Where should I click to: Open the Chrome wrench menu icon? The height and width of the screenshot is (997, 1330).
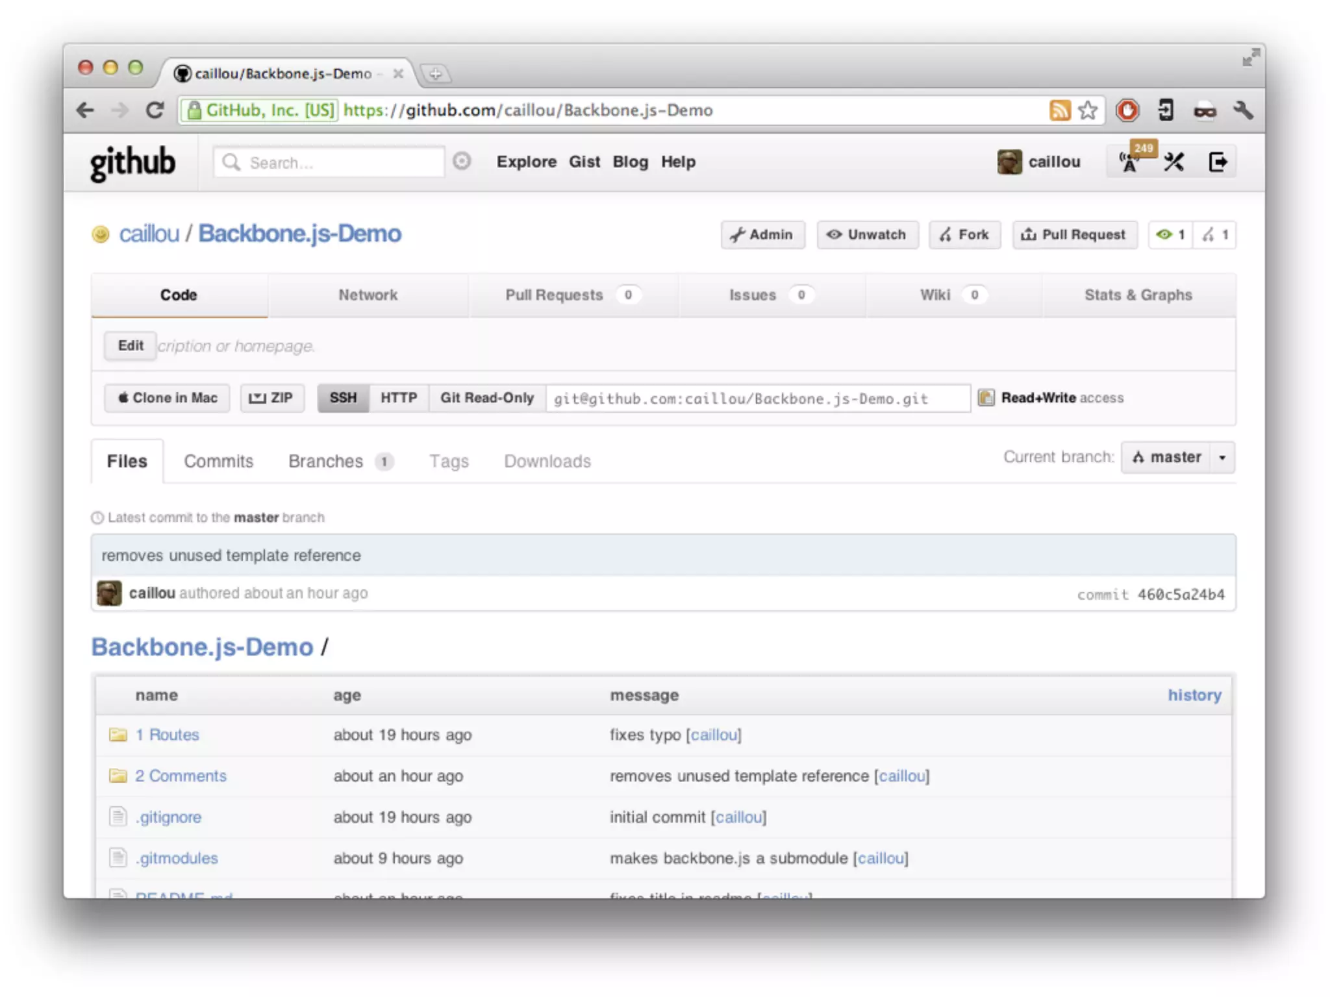coord(1242,110)
